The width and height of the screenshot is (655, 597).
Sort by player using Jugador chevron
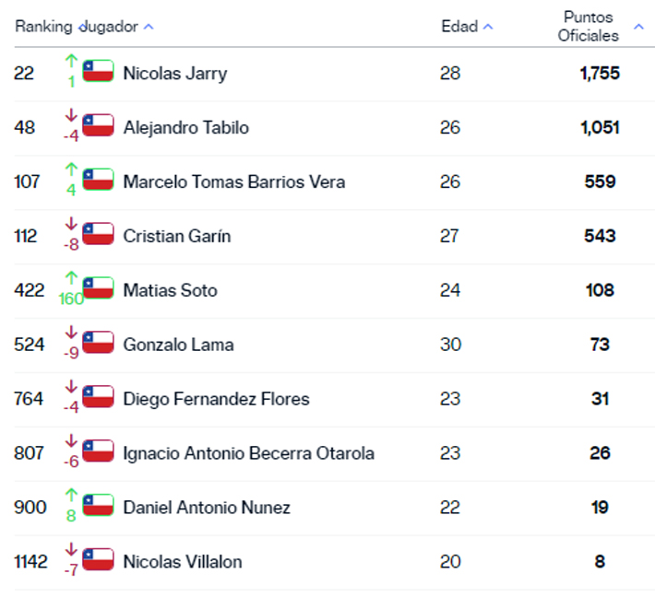pos(149,27)
